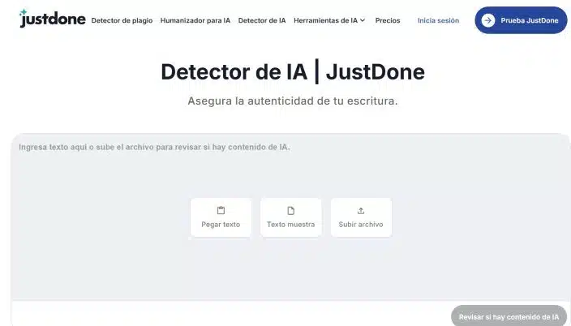Image resolution: width=571 pixels, height=326 pixels.
Task: Open Detector de plagio in navigation bar
Action: point(122,20)
